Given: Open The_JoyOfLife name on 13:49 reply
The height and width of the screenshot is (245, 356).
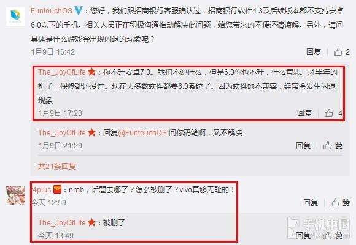Looking at the screenshot, I should click(x=62, y=222).
